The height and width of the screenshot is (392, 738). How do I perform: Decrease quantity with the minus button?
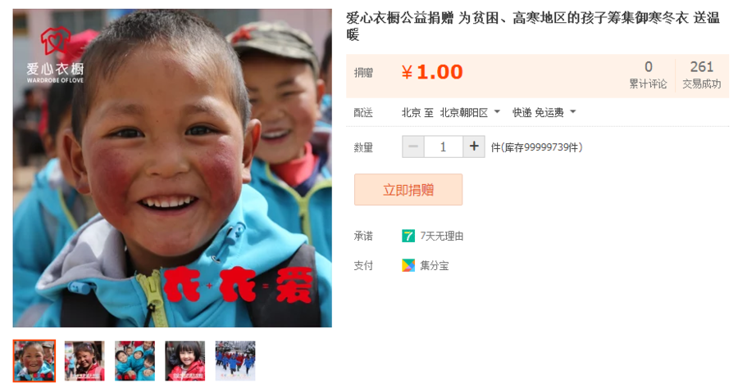point(413,147)
